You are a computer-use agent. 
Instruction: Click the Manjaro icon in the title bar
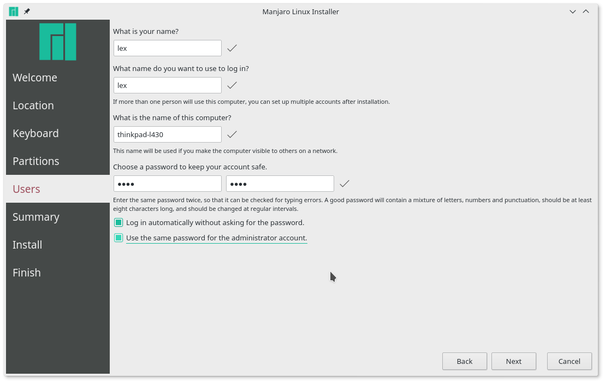14,11
